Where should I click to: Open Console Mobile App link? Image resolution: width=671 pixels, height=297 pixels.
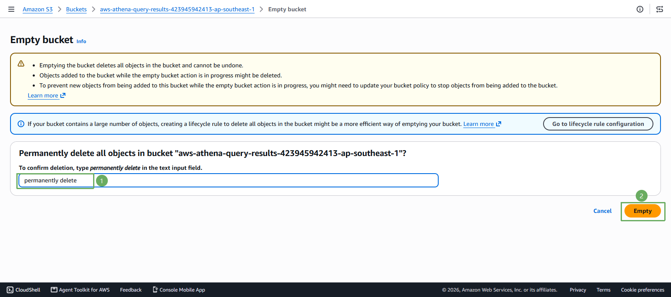[x=179, y=290]
